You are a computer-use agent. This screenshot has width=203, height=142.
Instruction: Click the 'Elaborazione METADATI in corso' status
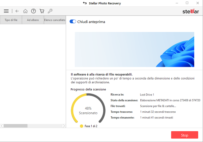170,100
